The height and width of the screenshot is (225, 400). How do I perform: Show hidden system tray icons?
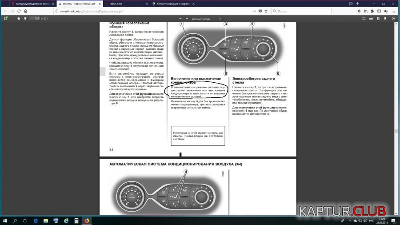pos(350,221)
